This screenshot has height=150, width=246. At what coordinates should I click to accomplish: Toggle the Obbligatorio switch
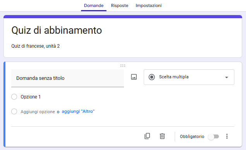[213, 136]
